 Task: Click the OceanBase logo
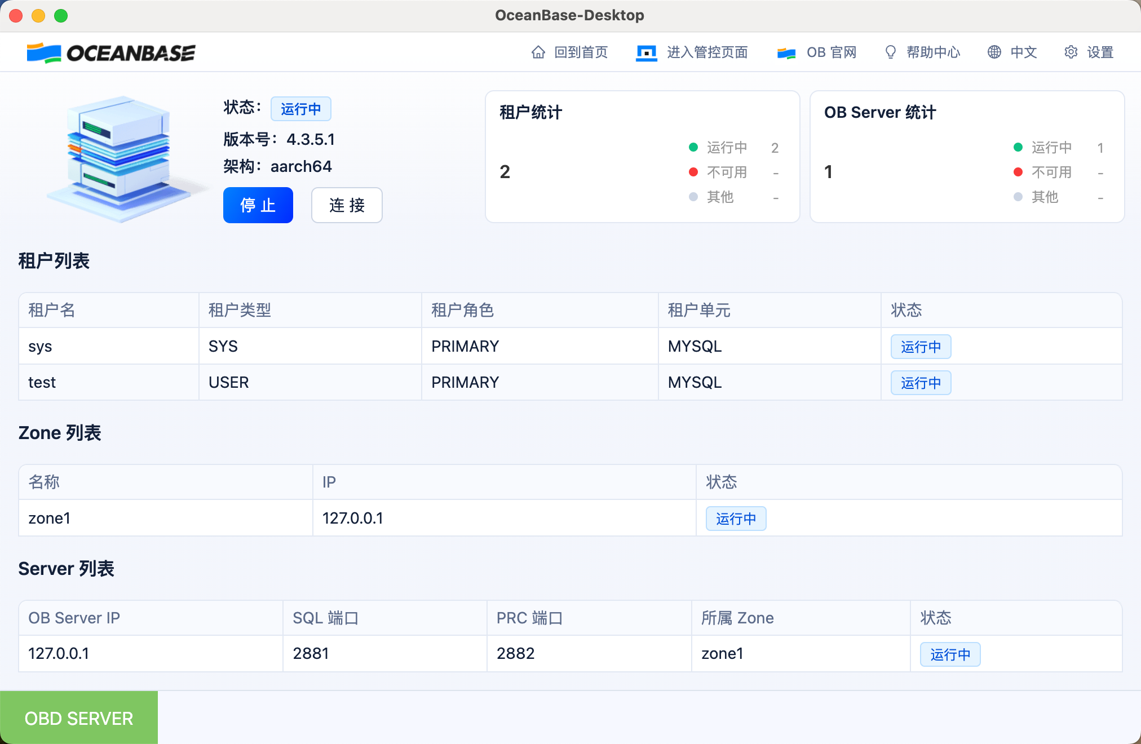[111, 53]
